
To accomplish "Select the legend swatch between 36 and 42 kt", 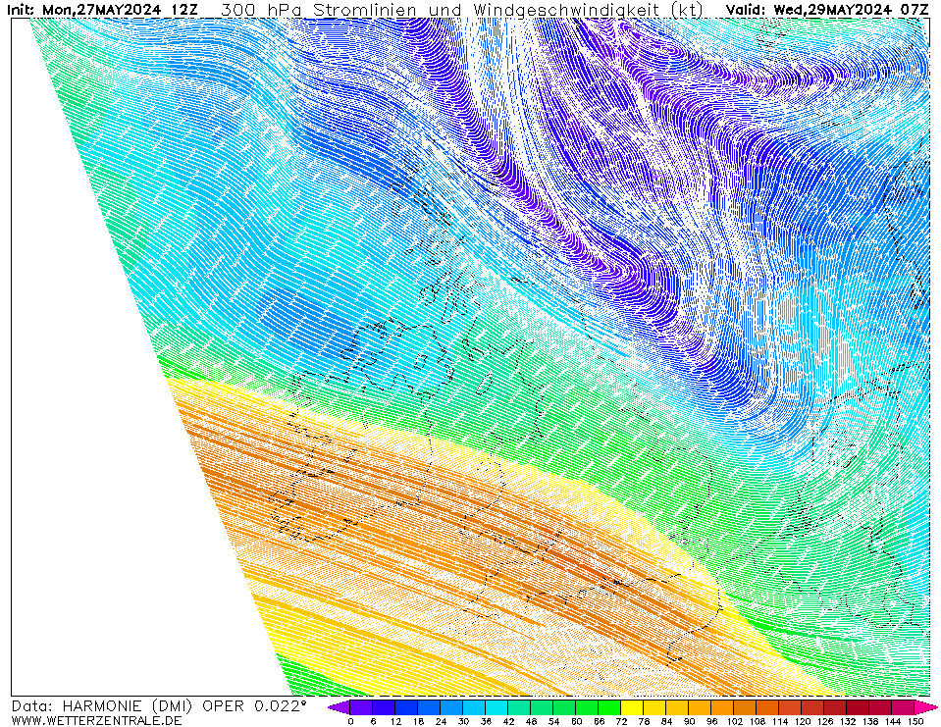I will point(497,707).
